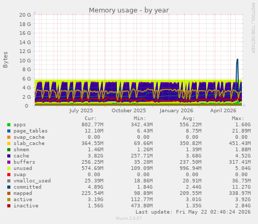Viewport: 258px width, 224px height.
Task: Click the 'buffers' legend label
Action: (24, 162)
